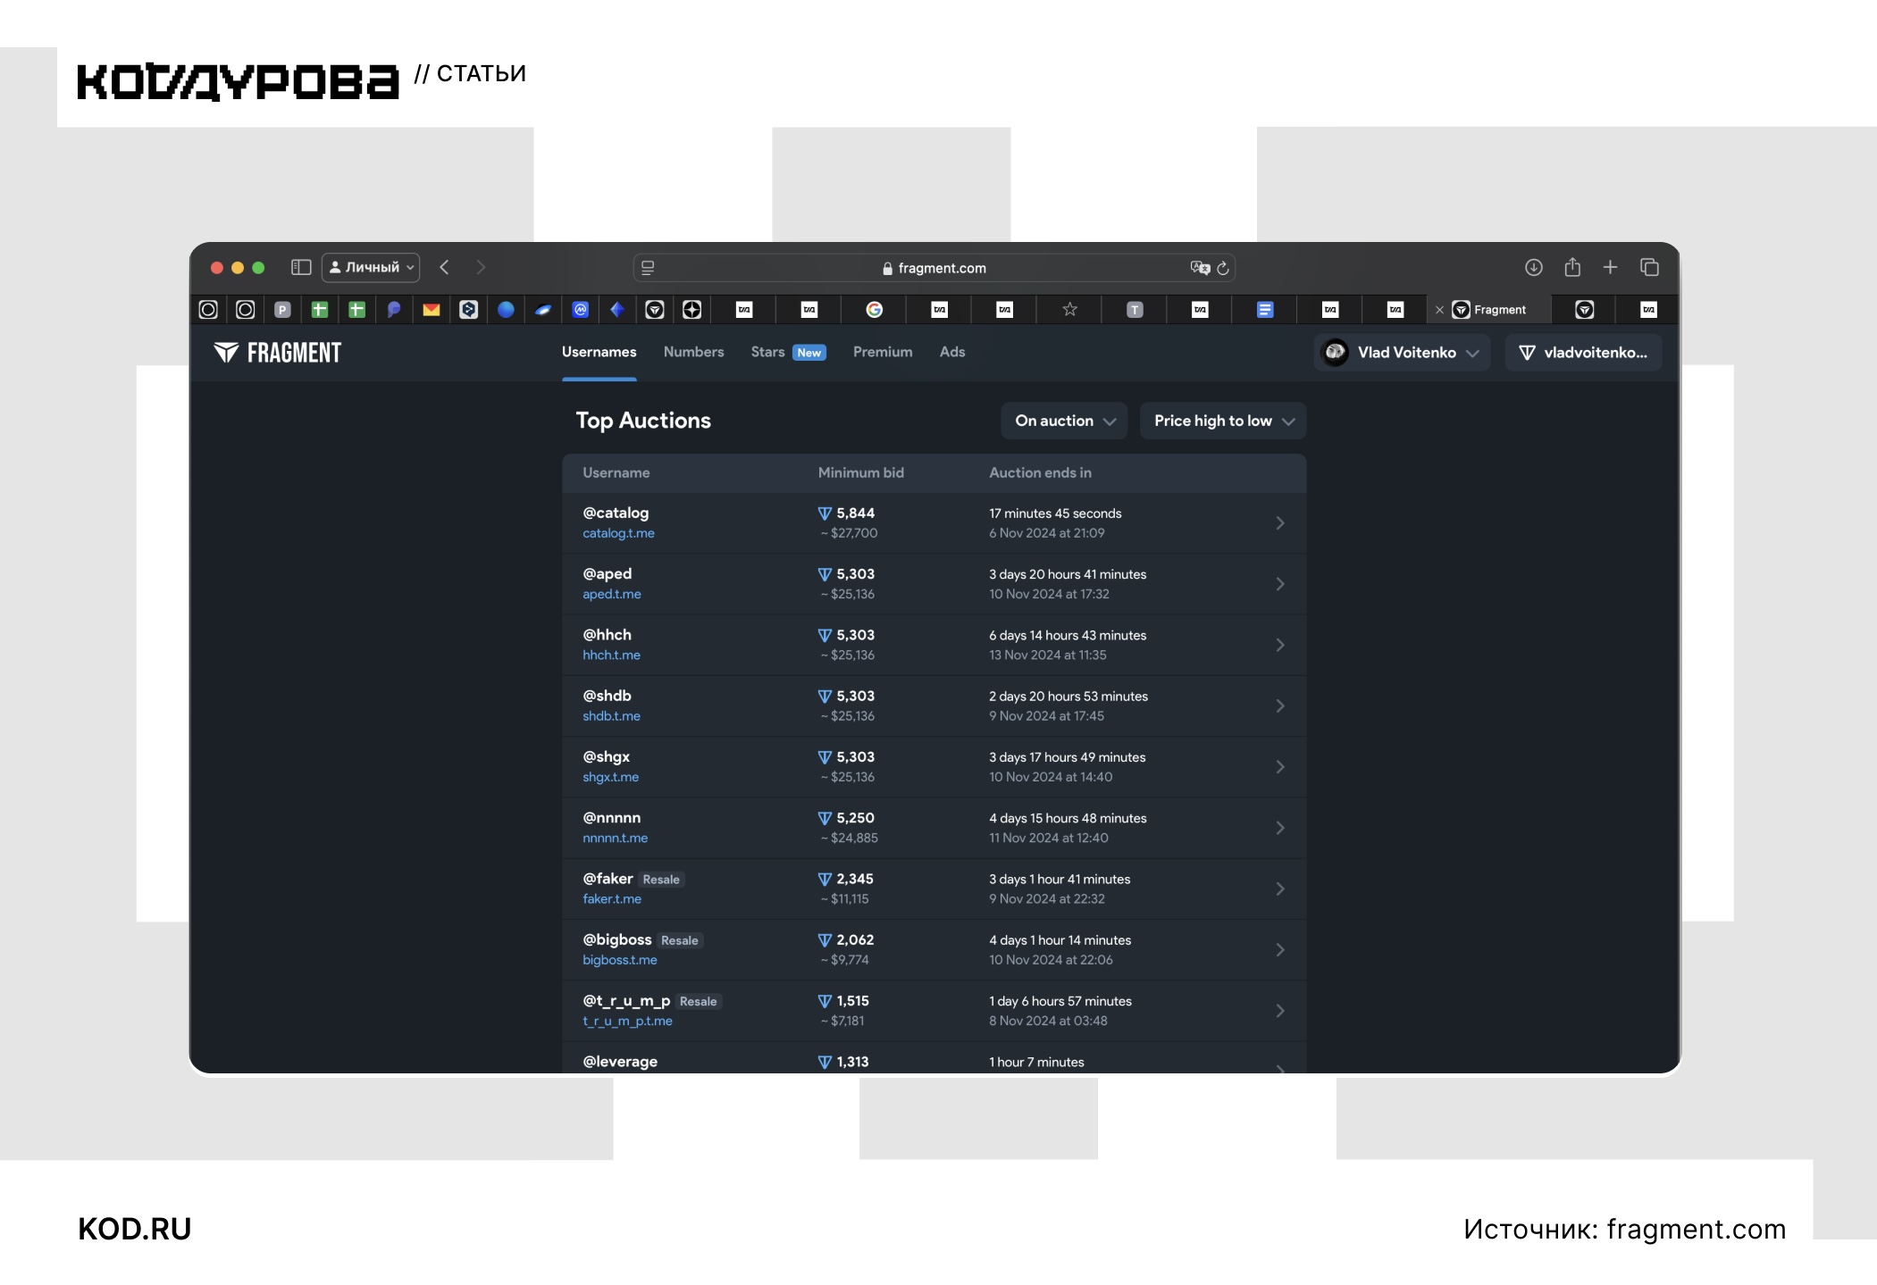
Task: Open the t_r_u_m_p.t.me link
Action: point(627,1021)
